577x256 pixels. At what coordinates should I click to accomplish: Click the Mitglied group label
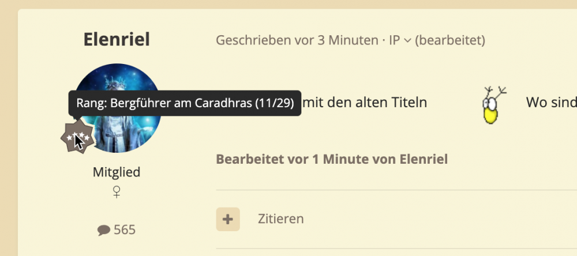117,172
